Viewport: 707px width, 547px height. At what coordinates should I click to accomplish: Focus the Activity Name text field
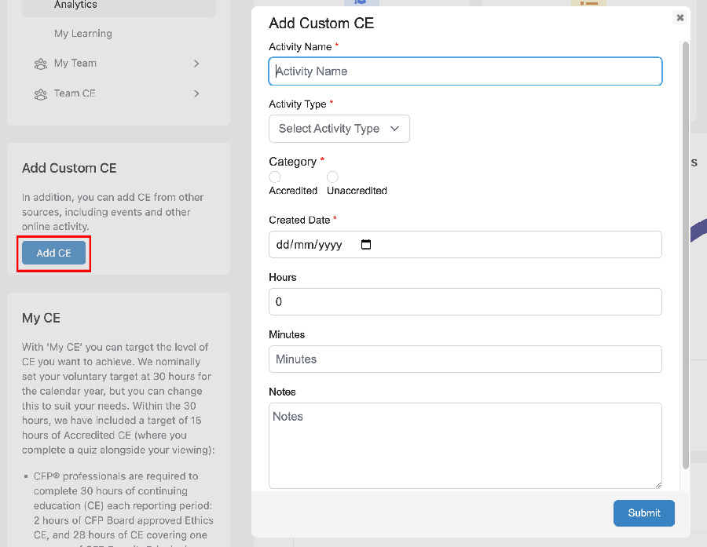click(x=465, y=71)
